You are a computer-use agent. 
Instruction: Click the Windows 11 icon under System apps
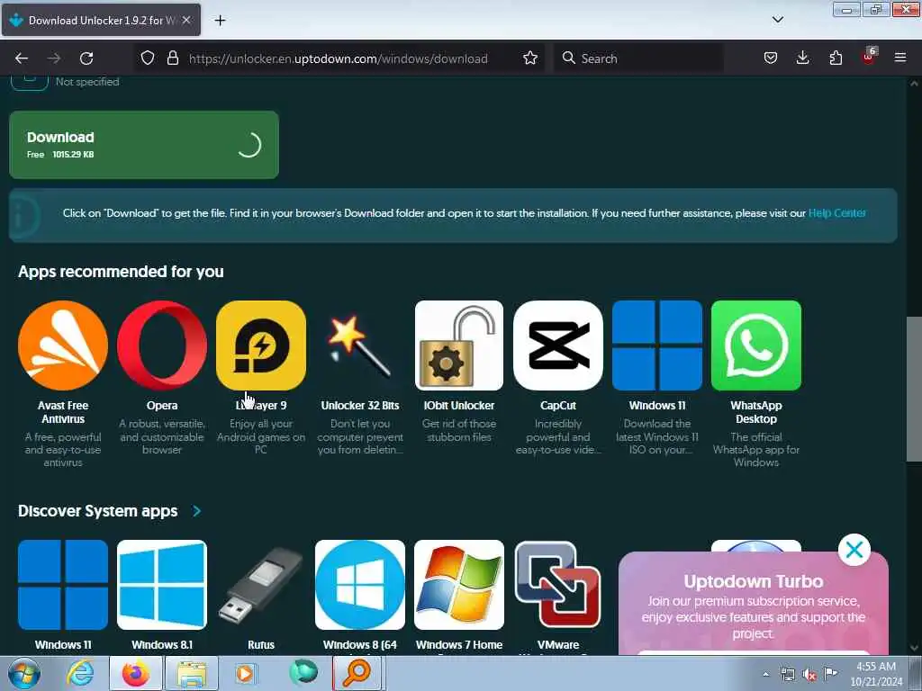[63, 585]
